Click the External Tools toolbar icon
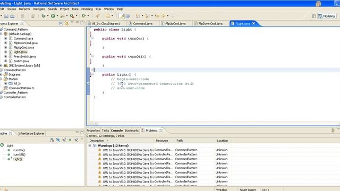Screen dimensions: 340x191 63,16
